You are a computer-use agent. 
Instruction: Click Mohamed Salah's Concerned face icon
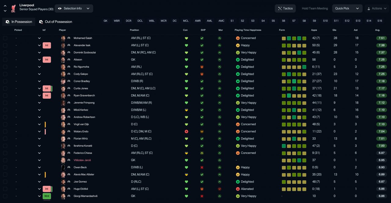point(238,38)
